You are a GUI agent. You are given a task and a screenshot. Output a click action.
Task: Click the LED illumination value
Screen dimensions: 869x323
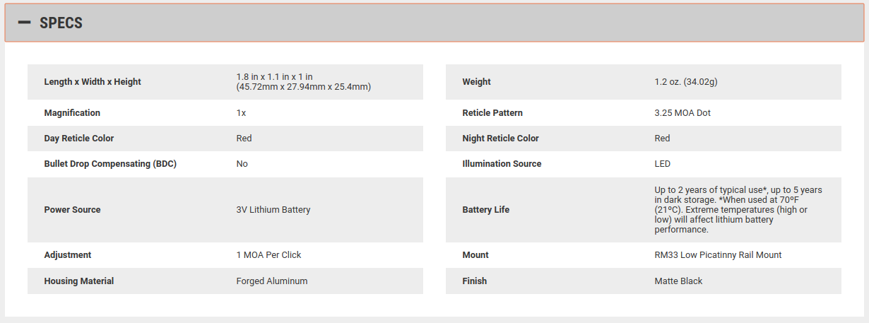click(663, 164)
